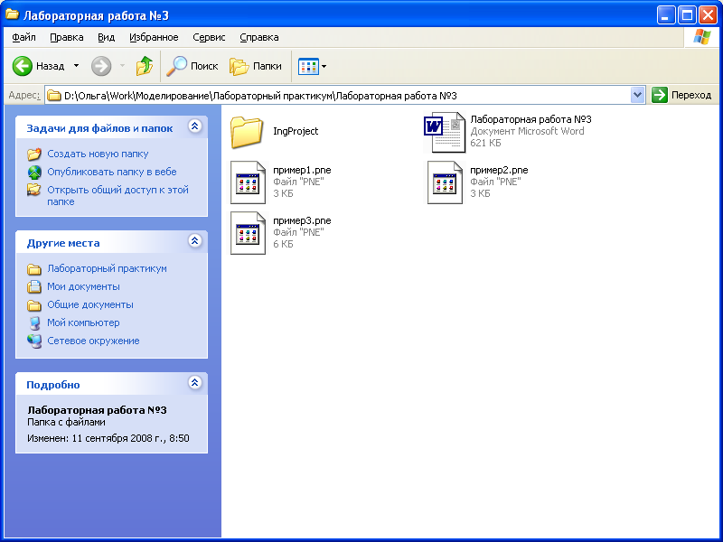Click the Сетевое окружение network icon
This screenshot has height=542, width=723.
[x=34, y=341]
